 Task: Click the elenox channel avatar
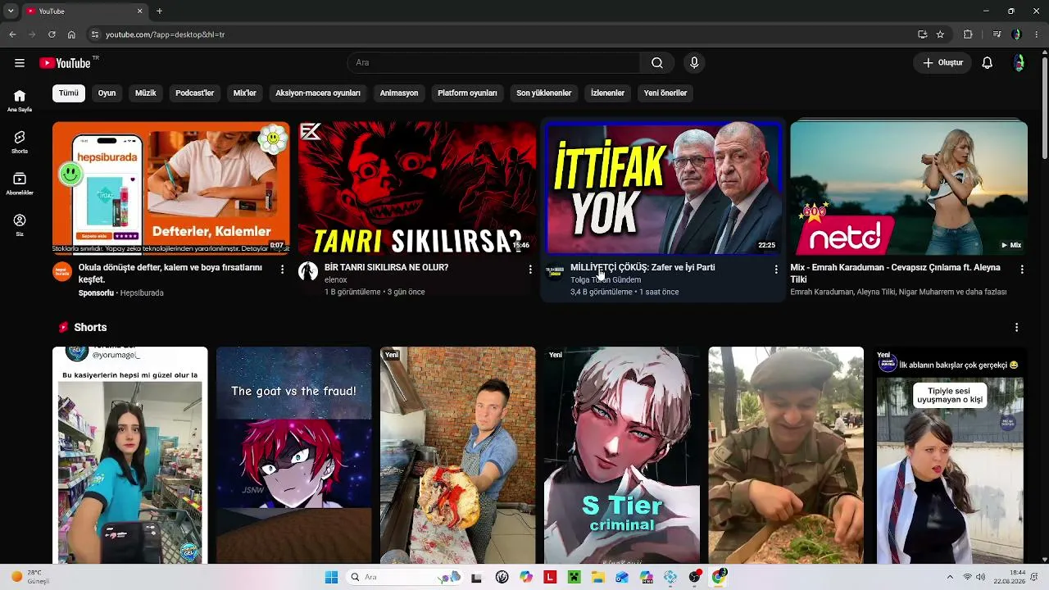[308, 271]
